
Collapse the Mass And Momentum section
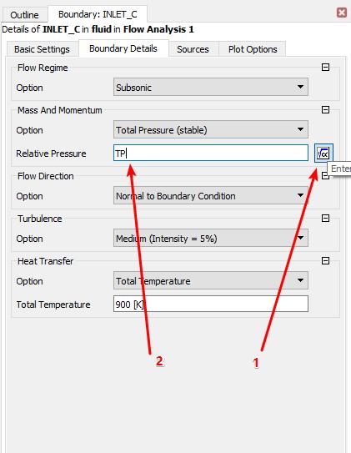pos(325,110)
